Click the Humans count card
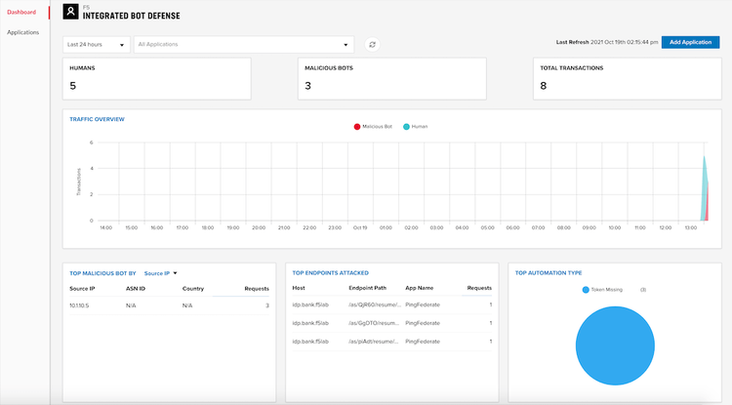 pyautogui.click(x=156, y=78)
